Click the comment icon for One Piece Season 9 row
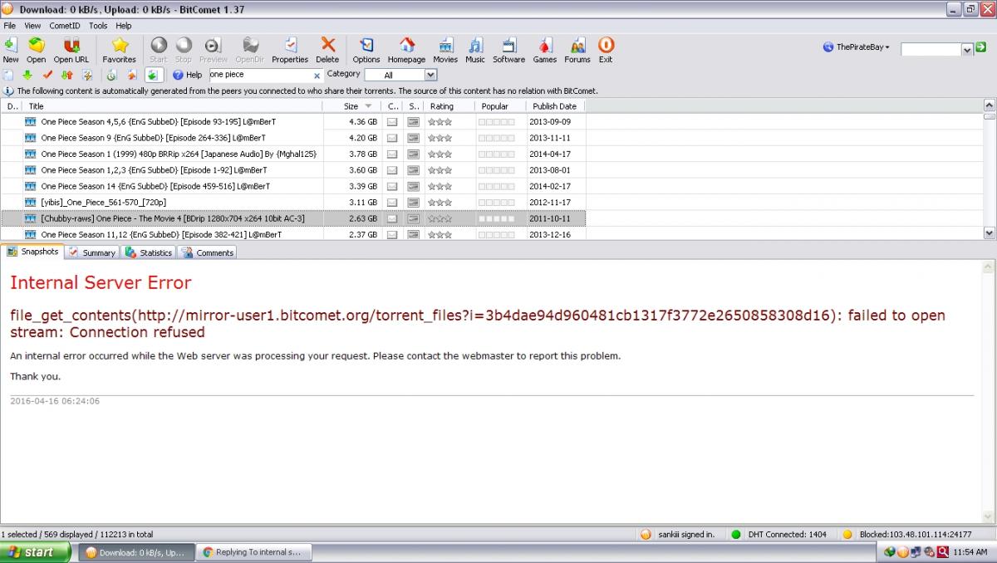 pos(392,138)
